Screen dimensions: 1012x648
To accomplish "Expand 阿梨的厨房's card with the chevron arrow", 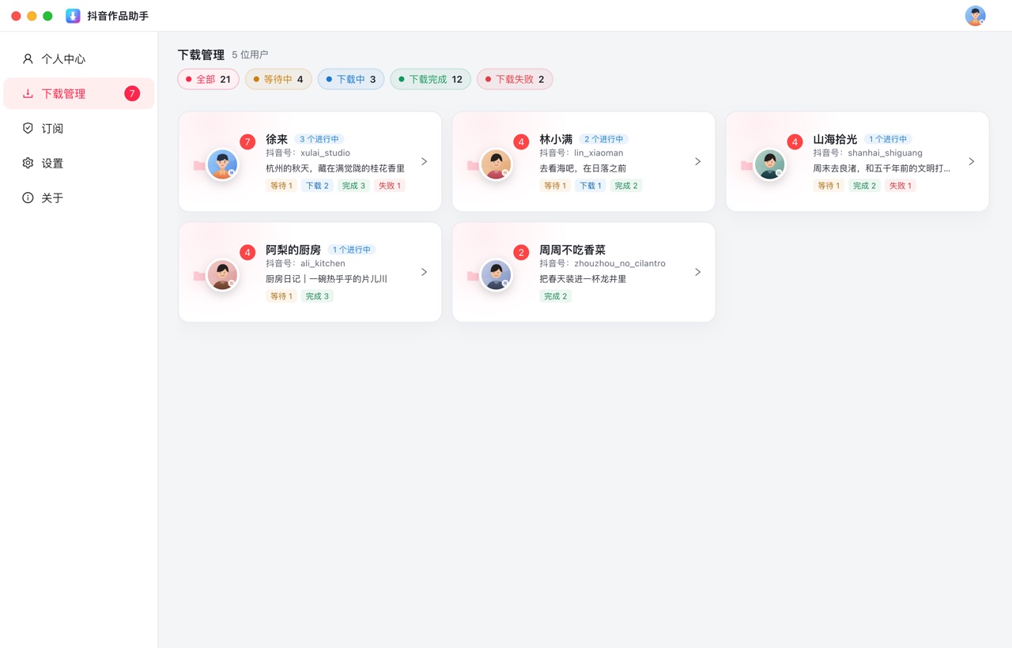I will [x=425, y=272].
